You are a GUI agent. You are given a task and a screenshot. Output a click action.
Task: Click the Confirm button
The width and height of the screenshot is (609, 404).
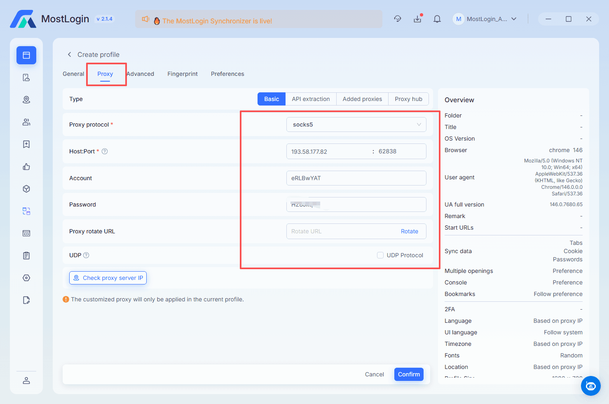click(x=409, y=374)
